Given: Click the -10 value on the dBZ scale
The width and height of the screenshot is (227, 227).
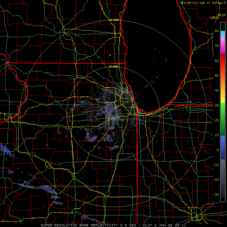Looking at the screenshot, I should point(216,165).
